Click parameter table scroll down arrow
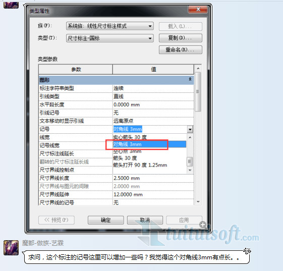This screenshot has height=271, width=283. tap(198, 202)
